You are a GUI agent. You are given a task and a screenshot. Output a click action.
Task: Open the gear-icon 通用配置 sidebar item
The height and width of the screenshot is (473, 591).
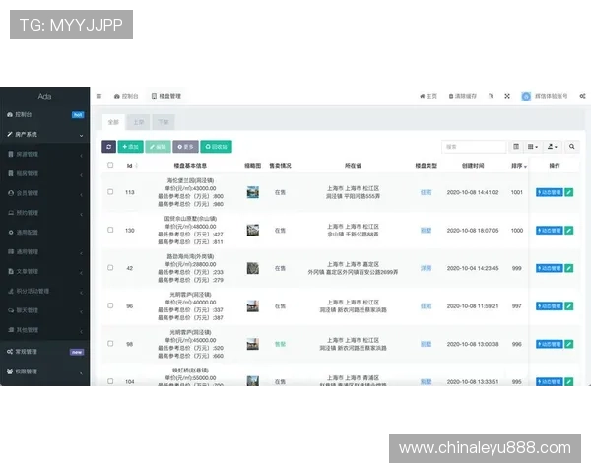pos(45,233)
